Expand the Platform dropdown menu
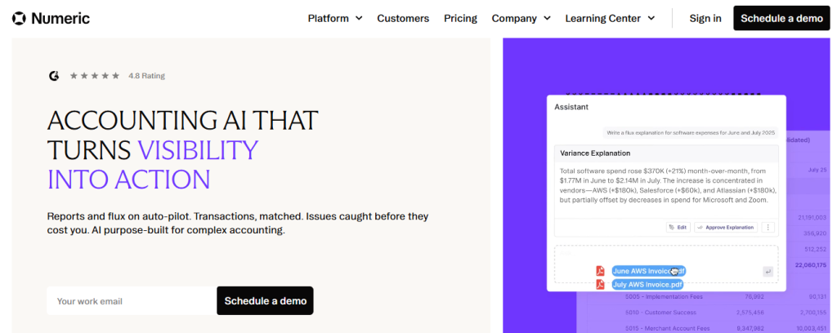The image size is (837, 333). [x=335, y=18]
